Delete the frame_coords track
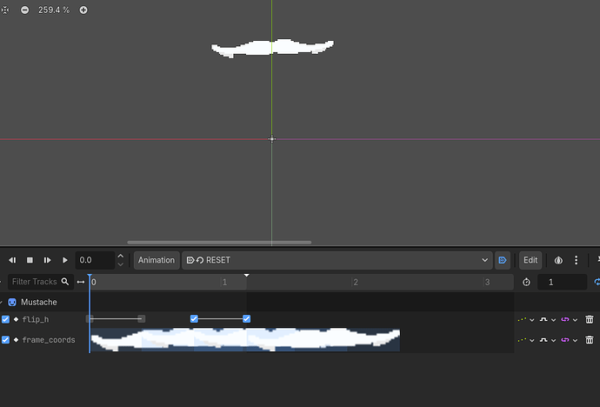 click(590, 340)
